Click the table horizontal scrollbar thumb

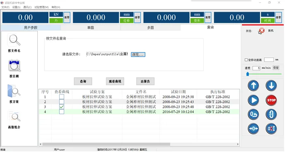[106, 144]
